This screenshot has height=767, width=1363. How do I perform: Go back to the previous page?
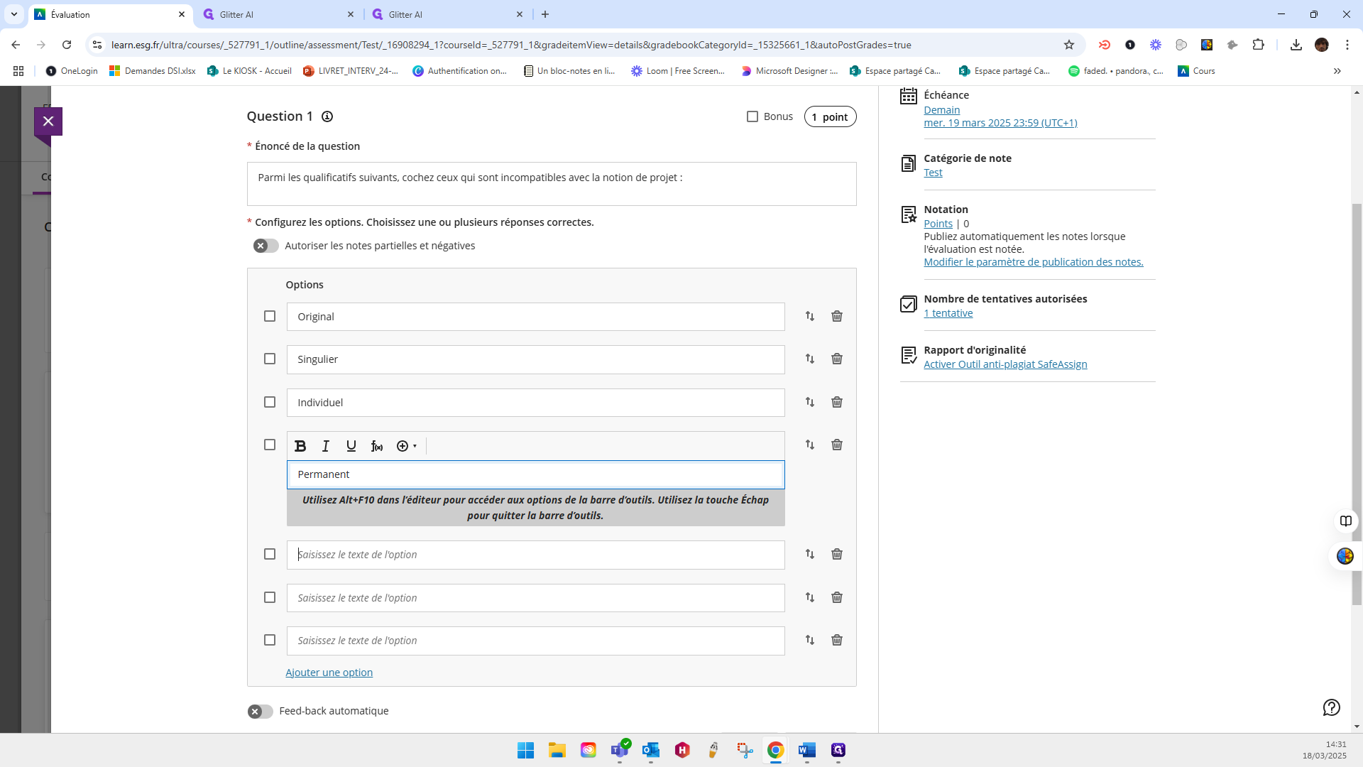tap(16, 45)
